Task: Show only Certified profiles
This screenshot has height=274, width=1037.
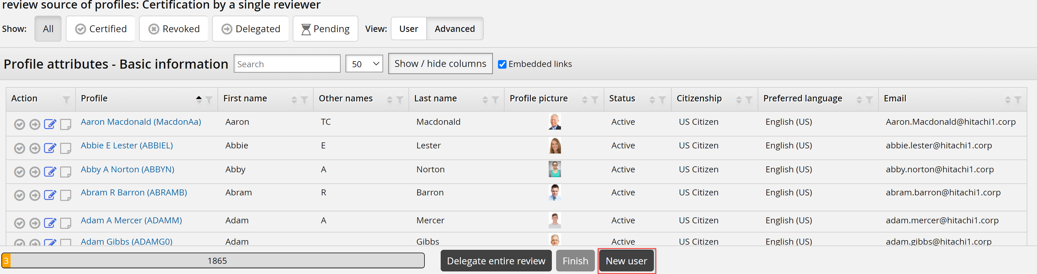Action: pyautogui.click(x=100, y=28)
